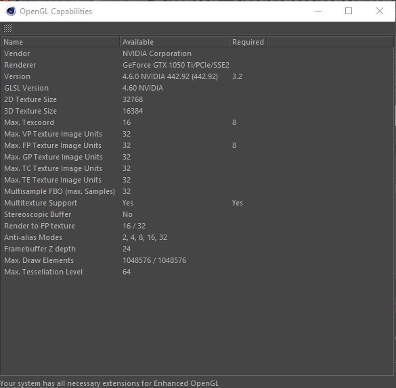This screenshot has height=388, width=396.
Task: Click the NVIDIA Corporation value
Action: 157,53
